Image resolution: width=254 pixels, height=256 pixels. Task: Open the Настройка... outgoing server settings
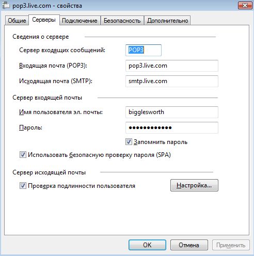coord(194,185)
